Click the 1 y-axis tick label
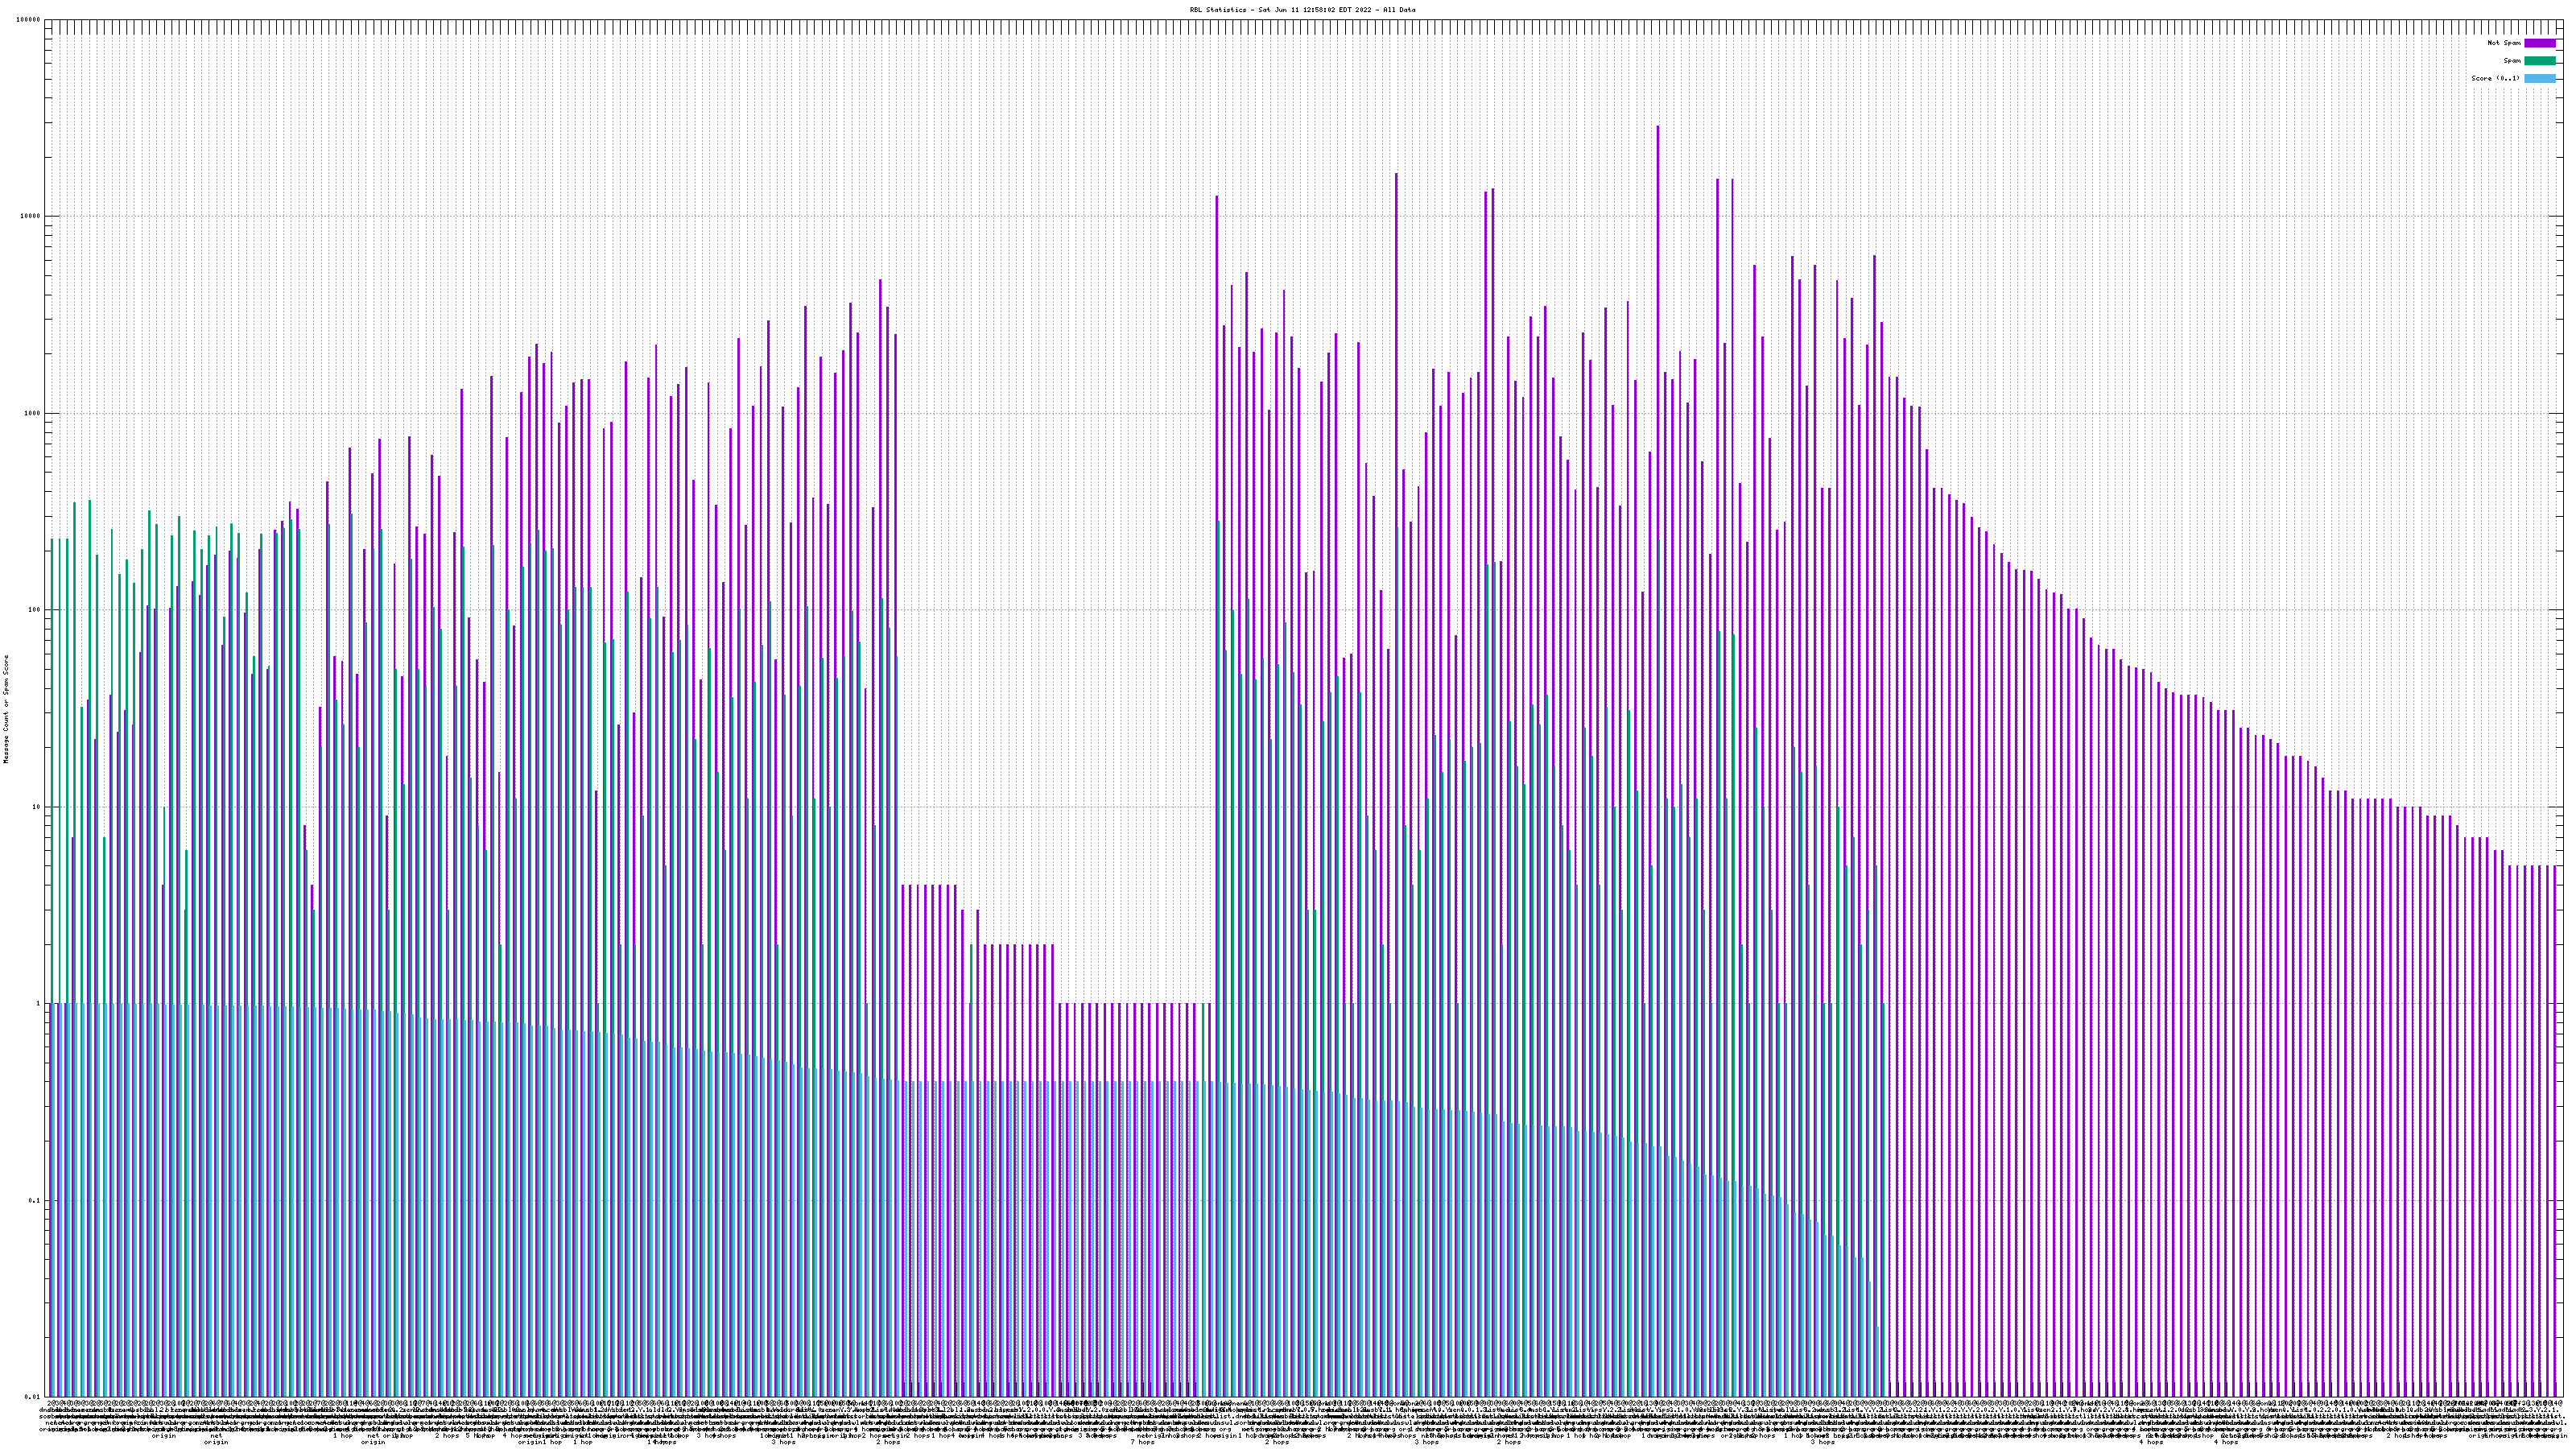Viewport: 2576px width, 1449px height. click(39, 1004)
